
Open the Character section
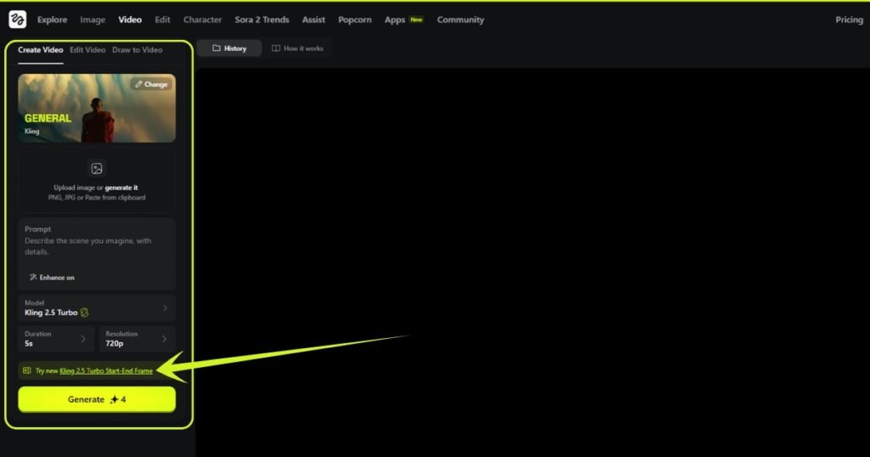[202, 20]
